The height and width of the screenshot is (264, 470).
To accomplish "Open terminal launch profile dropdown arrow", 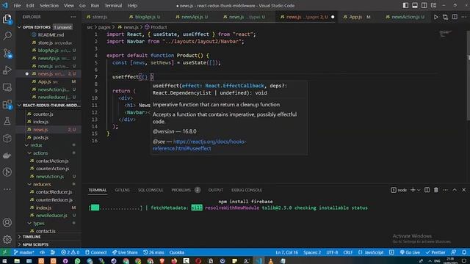I will pyautogui.click(x=419, y=190).
